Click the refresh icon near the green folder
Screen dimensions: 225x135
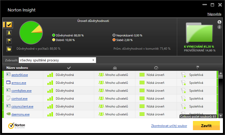point(219,22)
